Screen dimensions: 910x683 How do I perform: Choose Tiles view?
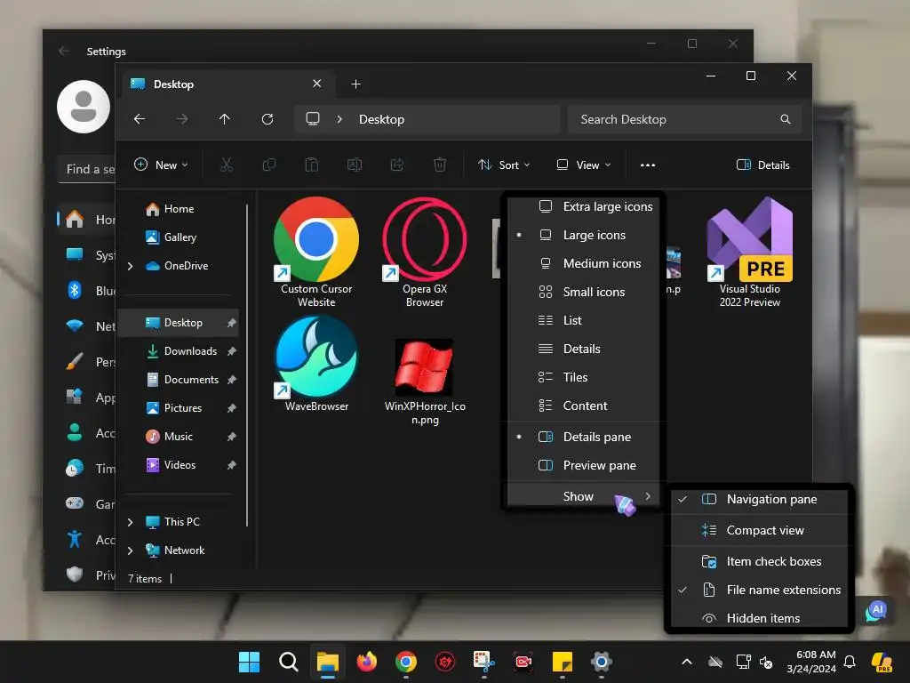pyautogui.click(x=583, y=377)
